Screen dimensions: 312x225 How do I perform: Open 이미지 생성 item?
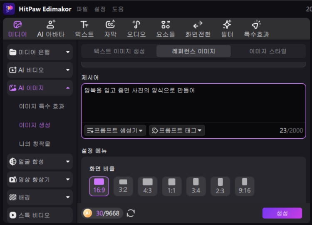click(x=35, y=125)
